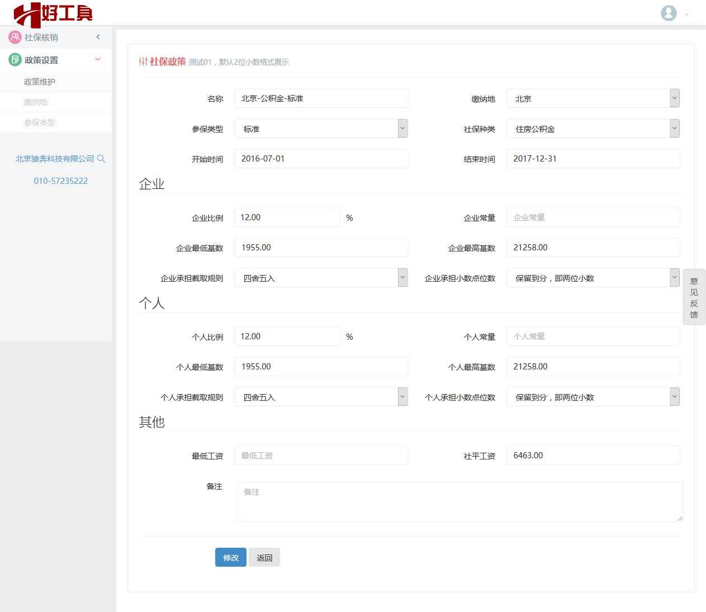The height and width of the screenshot is (612, 706).
Task: Click the 企业比例 input field
Action: pos(287,217)
